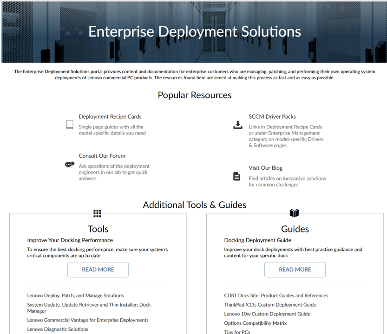Open Options Compatibility Matrix link
The width and height of the screenshot is (387, 334).
point(255,323)
